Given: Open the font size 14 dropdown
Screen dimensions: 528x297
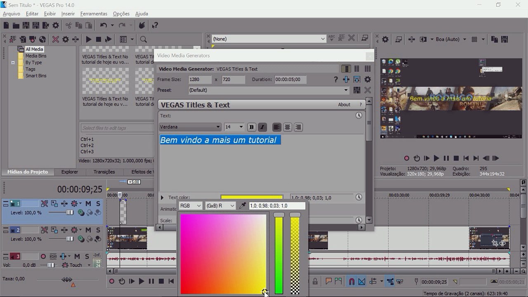Looking at the screenshot, I should (234, 127).
